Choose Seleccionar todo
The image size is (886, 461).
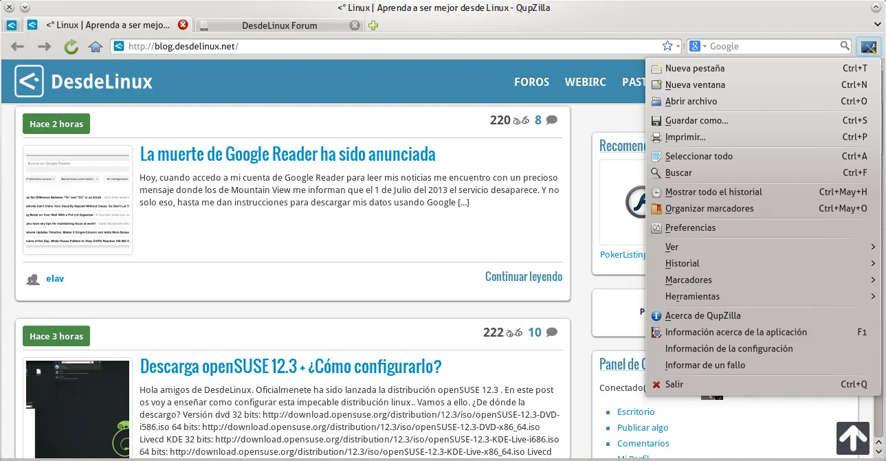pyautogui.click(x=763, y=156)
